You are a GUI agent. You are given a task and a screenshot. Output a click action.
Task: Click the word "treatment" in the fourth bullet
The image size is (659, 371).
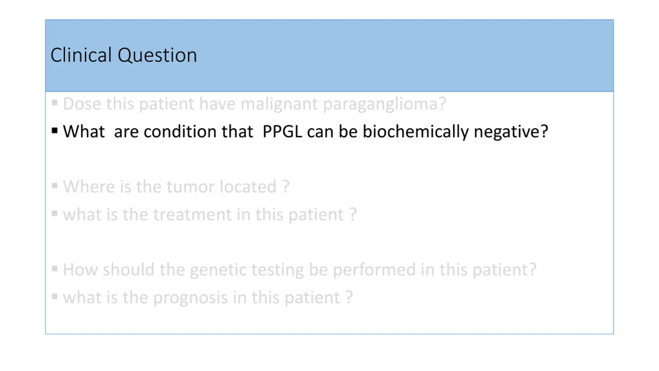(x=193, y=215)
